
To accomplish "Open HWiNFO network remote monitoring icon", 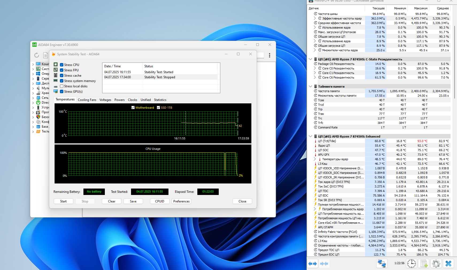I will click(x=382, y=264).
